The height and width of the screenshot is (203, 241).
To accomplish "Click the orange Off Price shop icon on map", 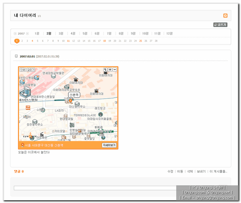I will pos(28,108).
